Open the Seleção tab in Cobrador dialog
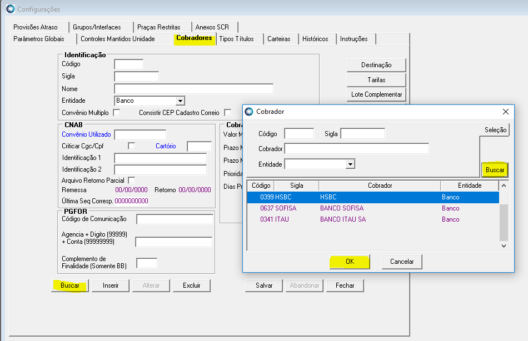This screenshot has width=528, height=341. coord(495,130)
